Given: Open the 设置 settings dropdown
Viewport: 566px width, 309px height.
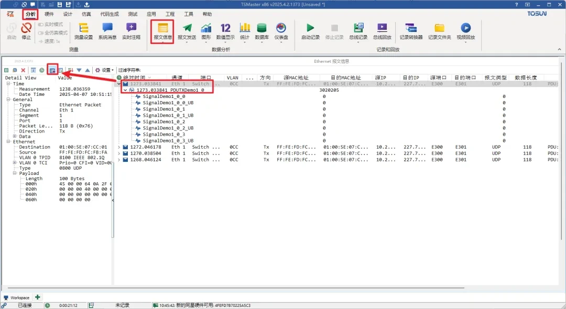Looking at the screenshot, I should (104, 70).
